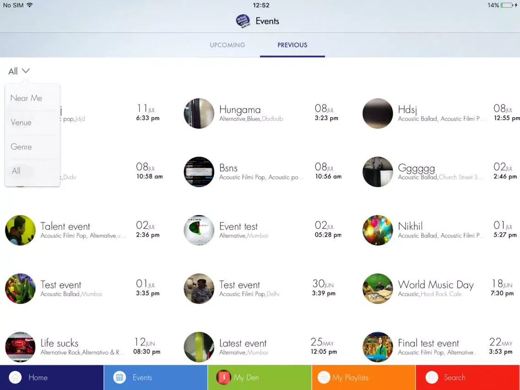Open the Final test event entry

point(428,343)
